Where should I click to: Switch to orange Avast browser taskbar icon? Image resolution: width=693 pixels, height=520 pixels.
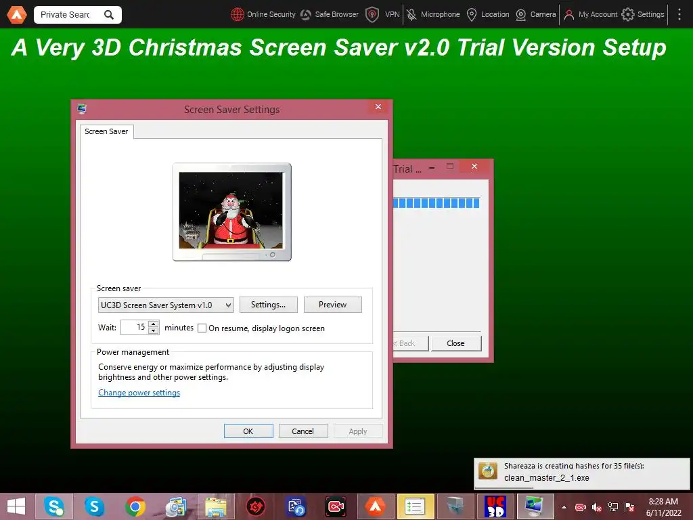tap(375, 506)
